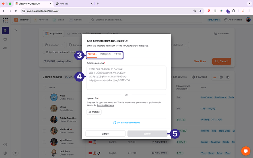Check the box for the eleNYork row
Screen dimensions: 253x158
44,131
